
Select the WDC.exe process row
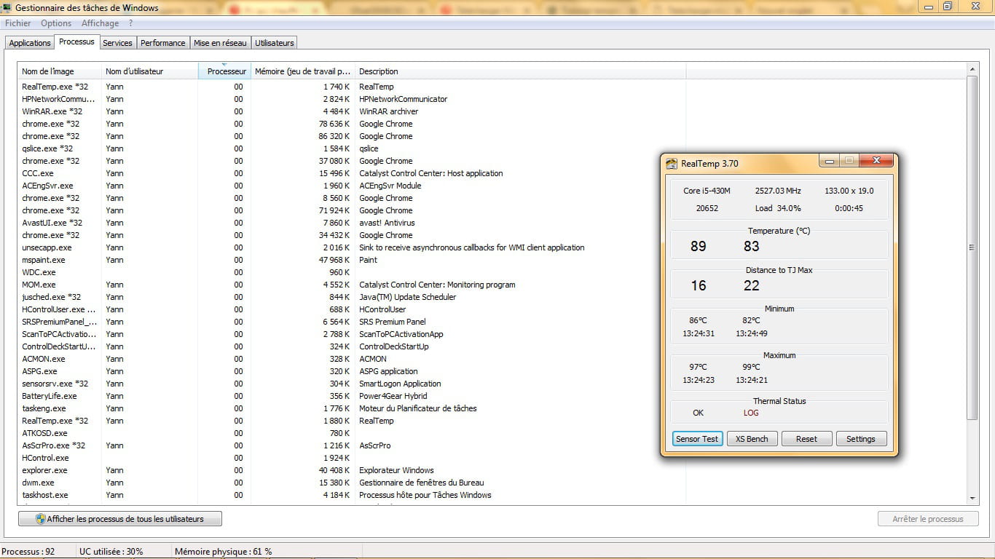point(352,272)
